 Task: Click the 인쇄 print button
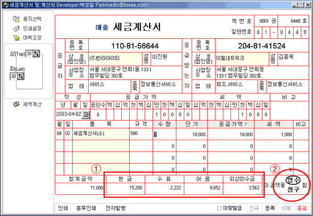[x=63, y=208]
